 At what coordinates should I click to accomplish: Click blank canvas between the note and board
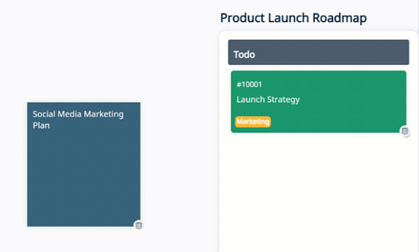click(x=180, y=157)
